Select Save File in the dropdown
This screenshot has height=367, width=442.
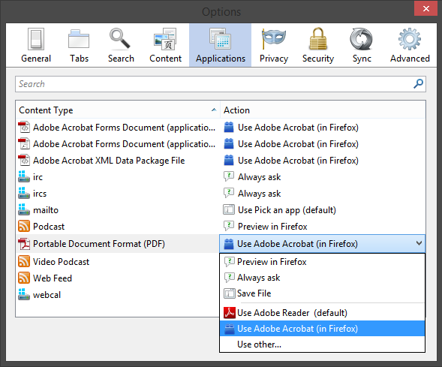(x=322, y=293)
